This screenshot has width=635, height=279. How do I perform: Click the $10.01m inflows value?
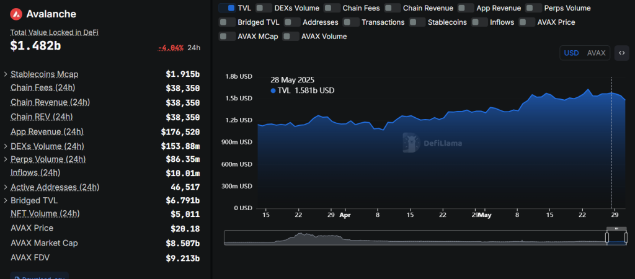click(183, 174)
